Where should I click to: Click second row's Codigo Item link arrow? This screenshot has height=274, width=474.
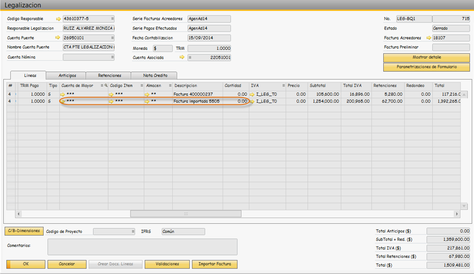pyautogui.click(x=111, y=101)
